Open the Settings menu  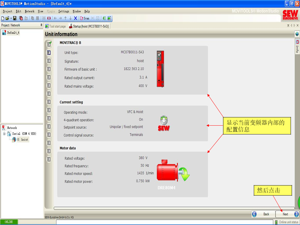click(x=64, y=11)
